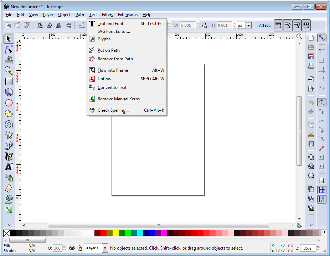Choose Remove Manual Kerns

click(127, 99)
